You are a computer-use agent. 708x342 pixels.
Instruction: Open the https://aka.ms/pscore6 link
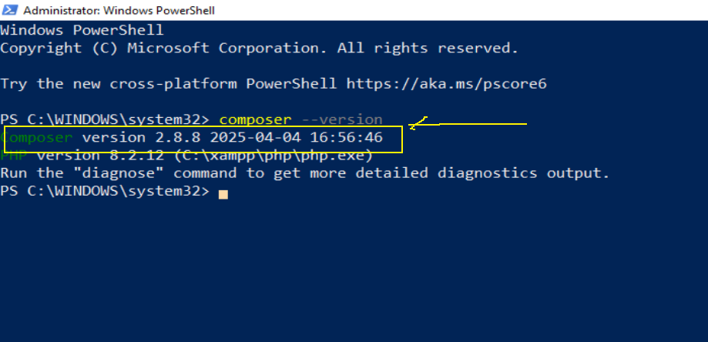click(446, 83)
